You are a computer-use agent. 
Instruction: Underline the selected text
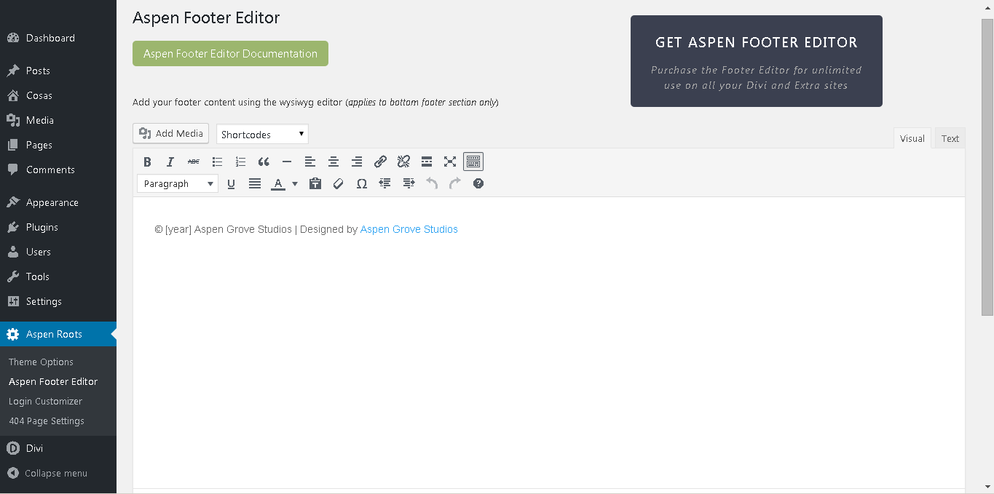(232, 183)
